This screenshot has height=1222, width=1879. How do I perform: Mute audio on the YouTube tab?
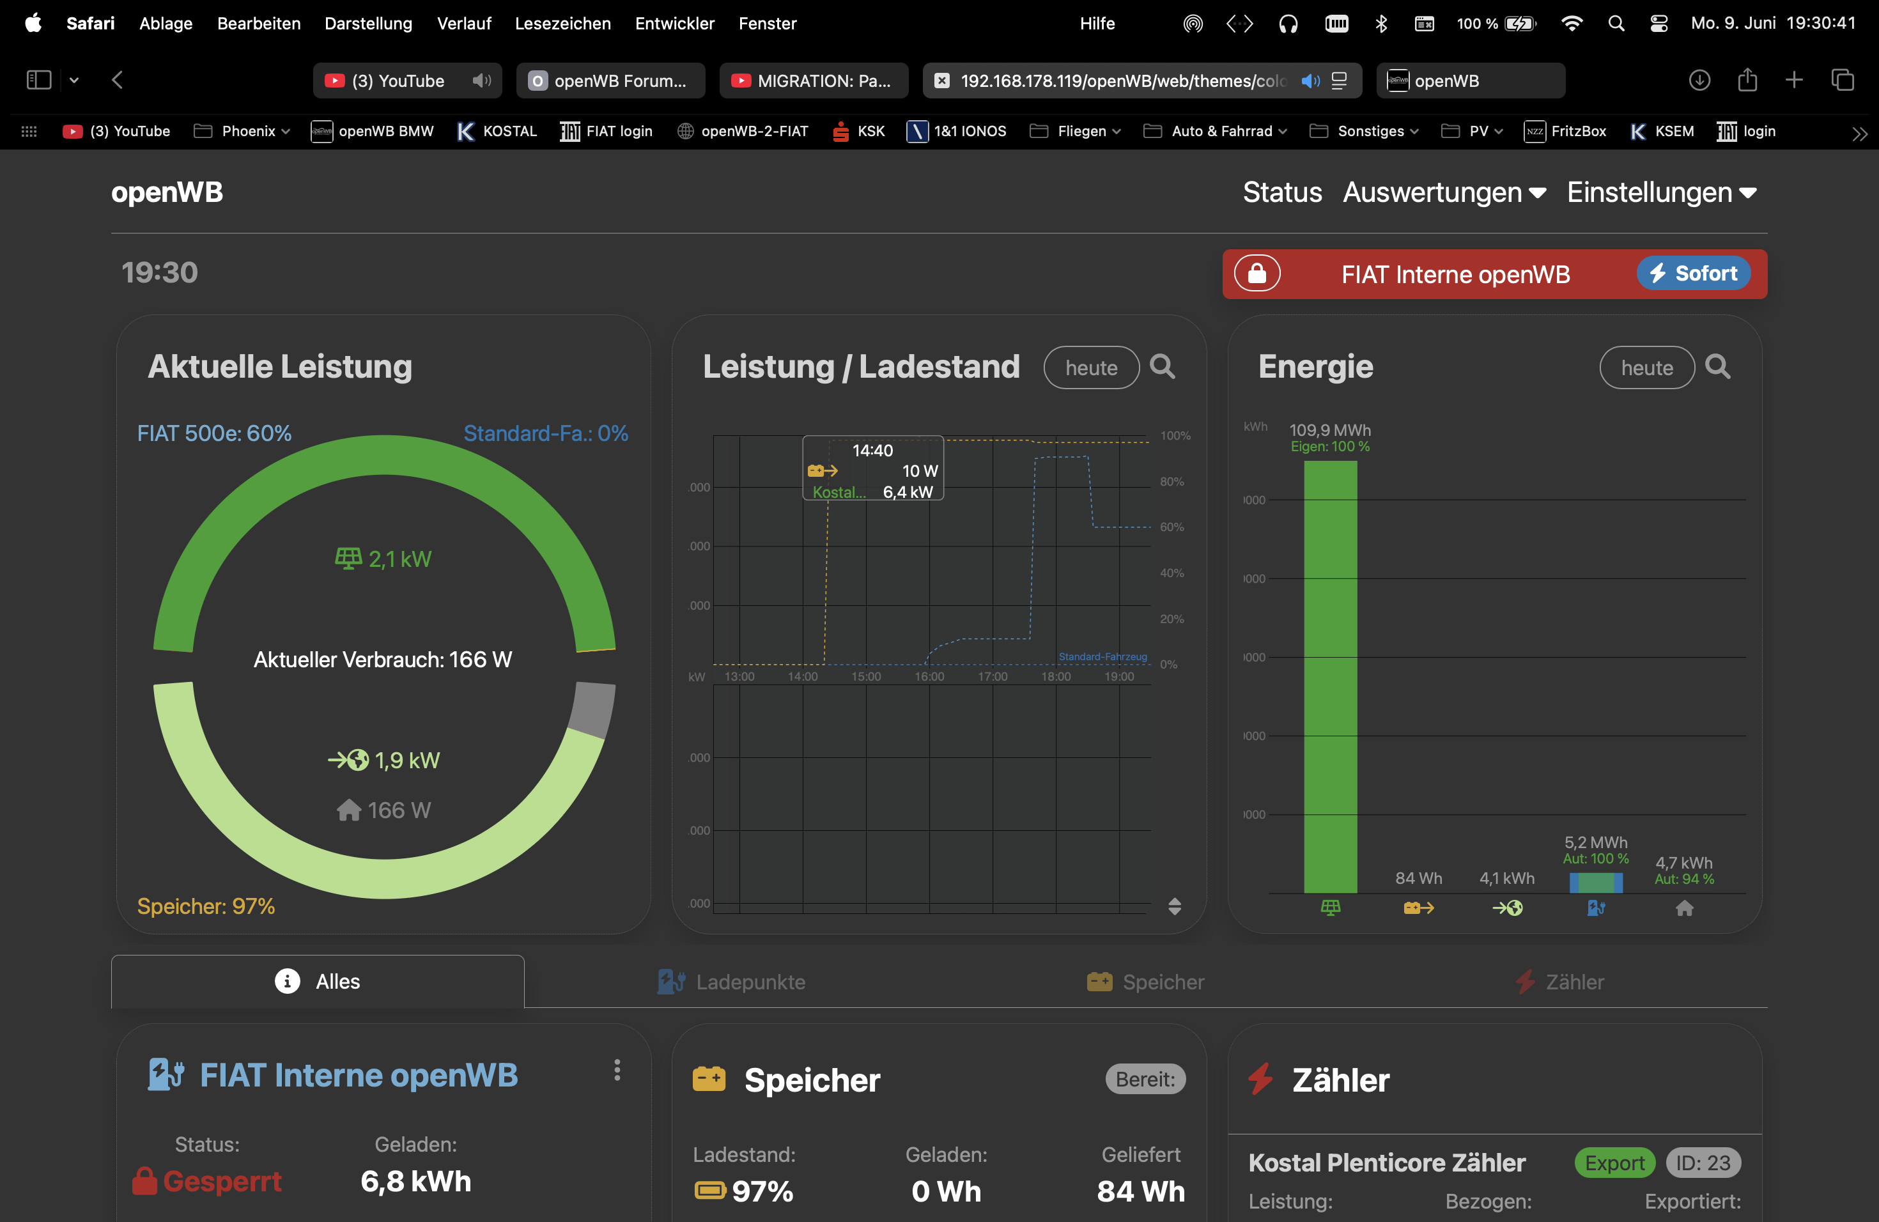[x=482, y=81]
